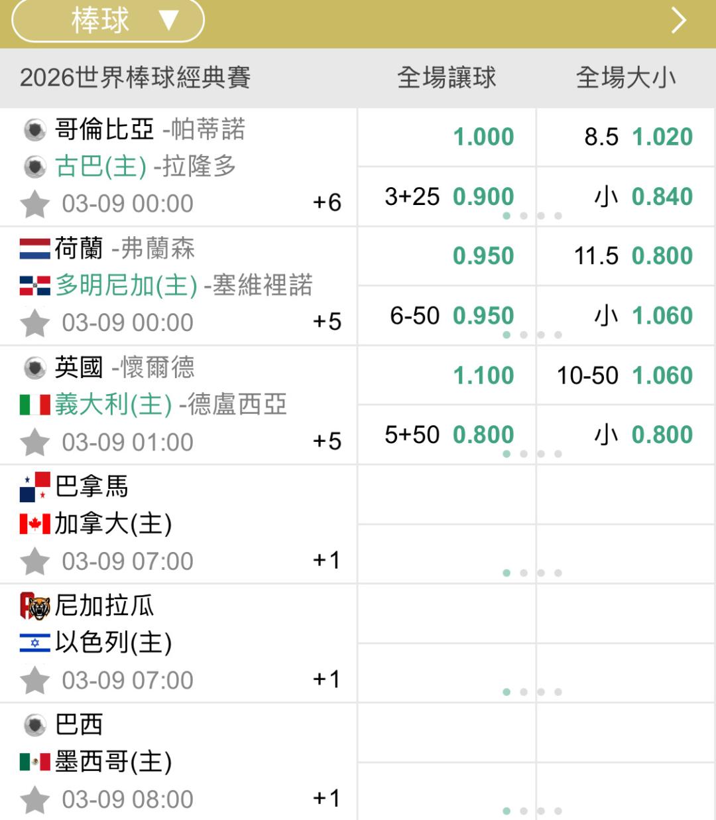Open the 棒球 sport dropdown
716x820 pixels.
tap(107, 21)
